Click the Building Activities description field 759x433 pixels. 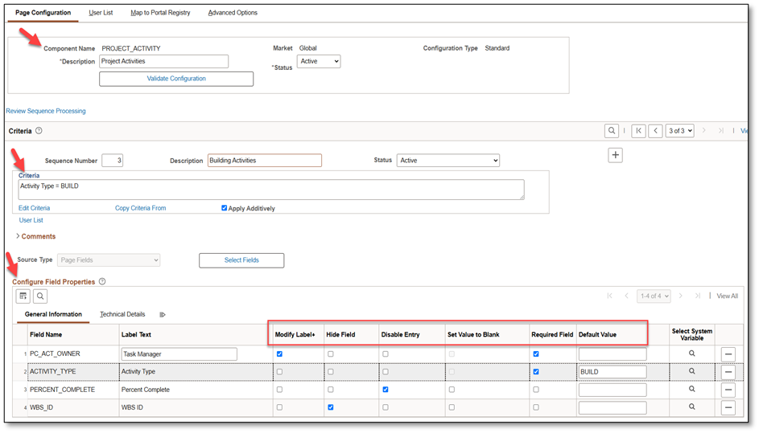click(265, 161)
